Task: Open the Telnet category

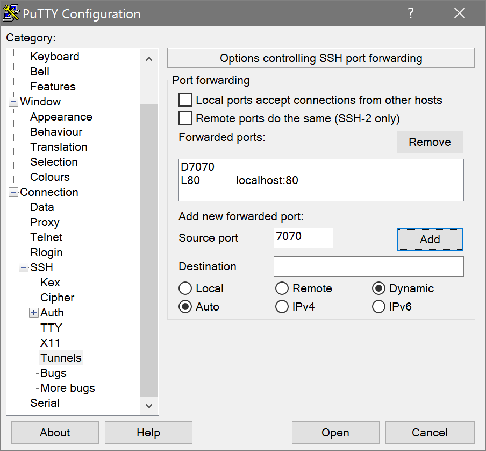Action: pyautogui.click(x=46, y=237)
